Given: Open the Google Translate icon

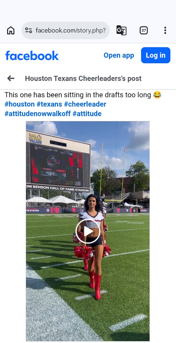Looking at the screenshot, I should click(x=121, y=30).
